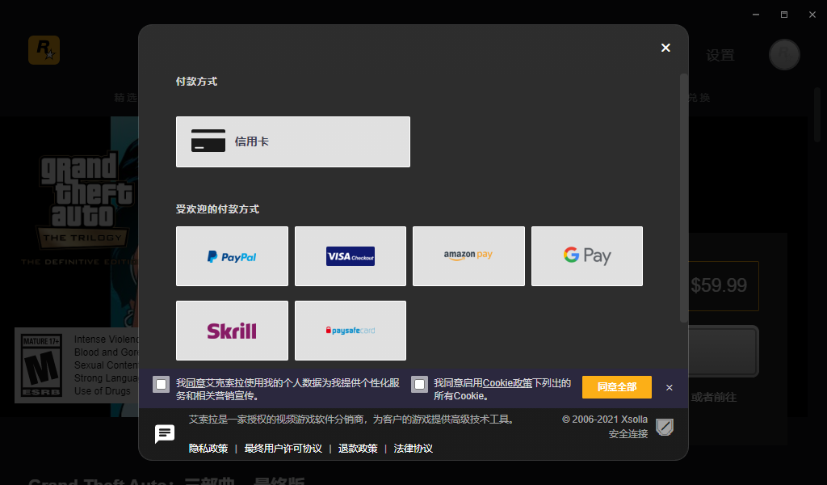This screenshot has height=485, width=827.
Task: Open the Cookie政策 link
Action: 507,383
